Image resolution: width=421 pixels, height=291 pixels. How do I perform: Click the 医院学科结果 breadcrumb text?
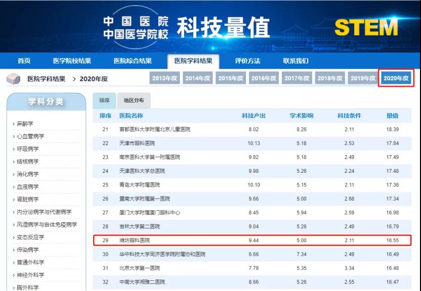click(46, 79)
